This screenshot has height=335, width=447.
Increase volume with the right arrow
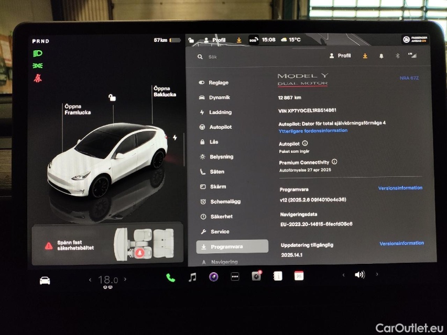coord(377,274)
